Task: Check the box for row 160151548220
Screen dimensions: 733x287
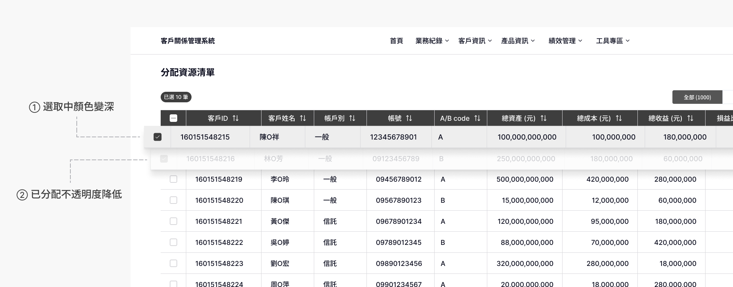Action: [173, 200]
